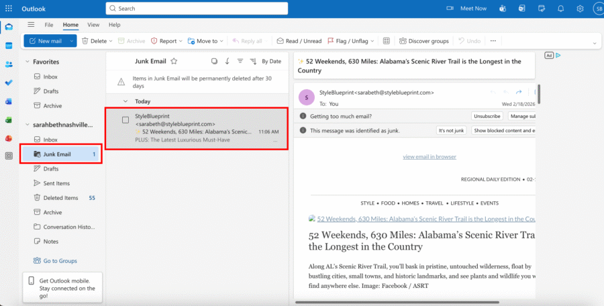The image size is (604, 306).
Task: Collapse the sarahbethnashville account folders
Action: pos(28,125)
